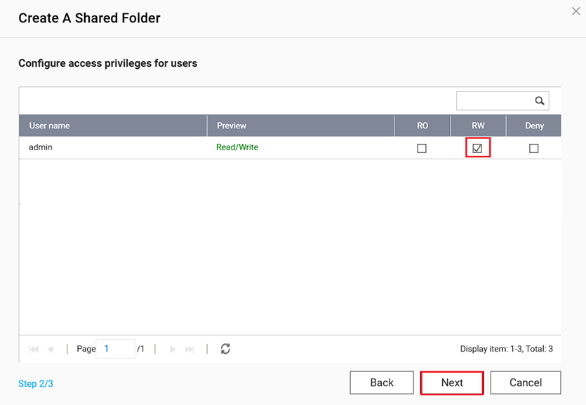The height and width of the screenshot is (405, 586).
Task: Cancel the shared folder creation
Action: (x=525, y=383)
